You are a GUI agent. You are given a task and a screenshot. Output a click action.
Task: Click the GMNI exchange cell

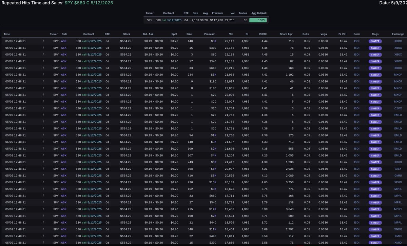(398, 176)
